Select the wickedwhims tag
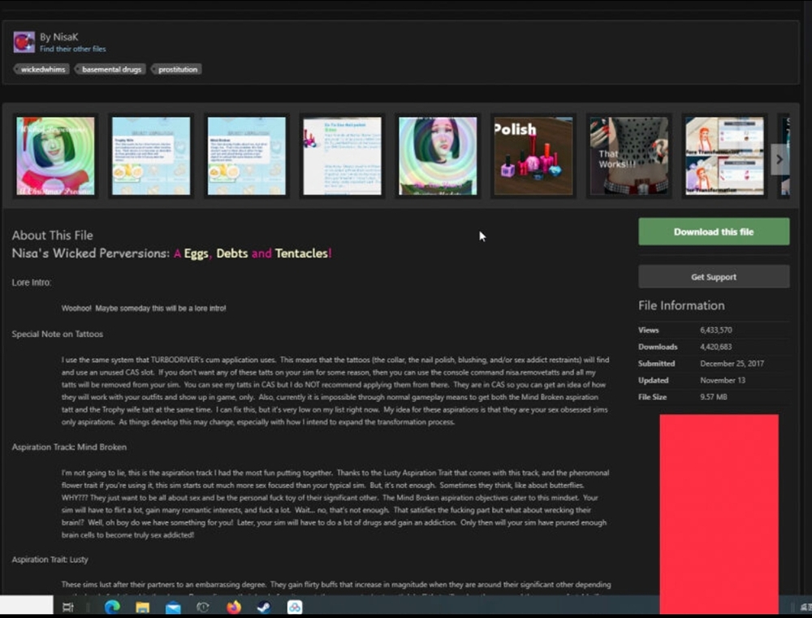Viewport: 812px width, 618px height. [x=42, y=69]
